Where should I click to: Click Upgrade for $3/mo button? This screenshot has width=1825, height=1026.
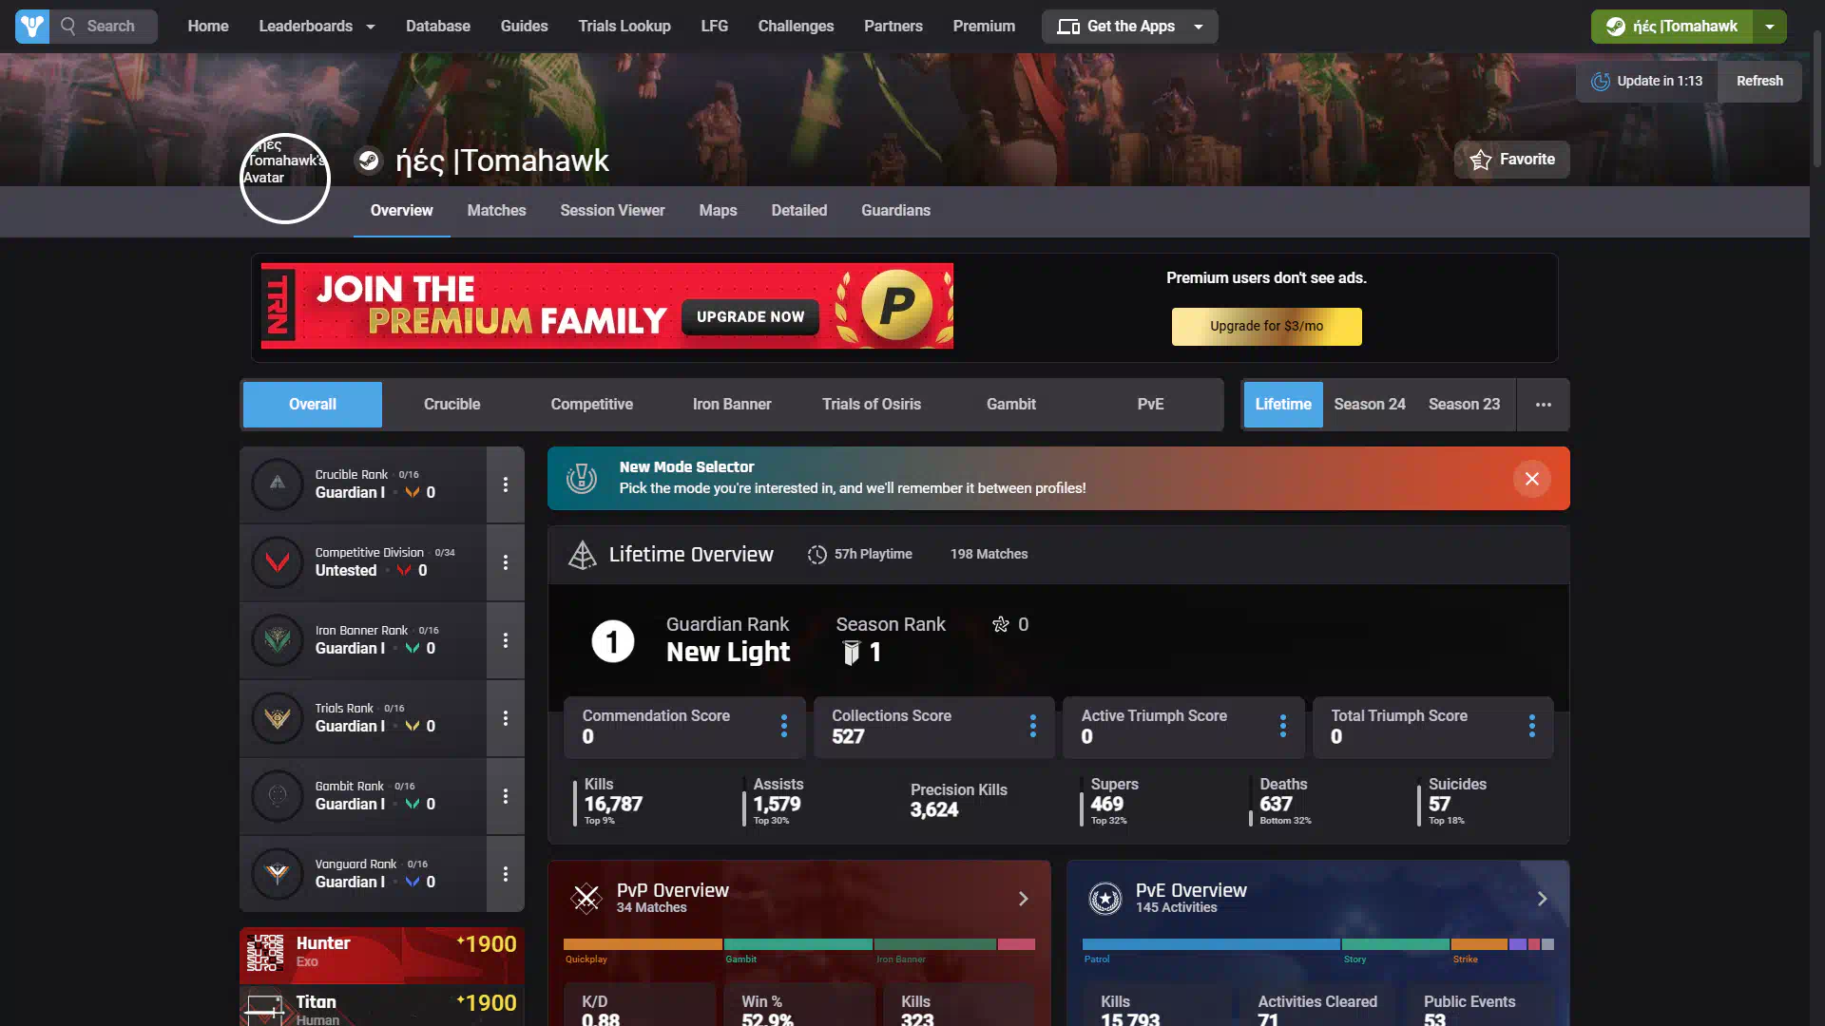point(1267,327)
